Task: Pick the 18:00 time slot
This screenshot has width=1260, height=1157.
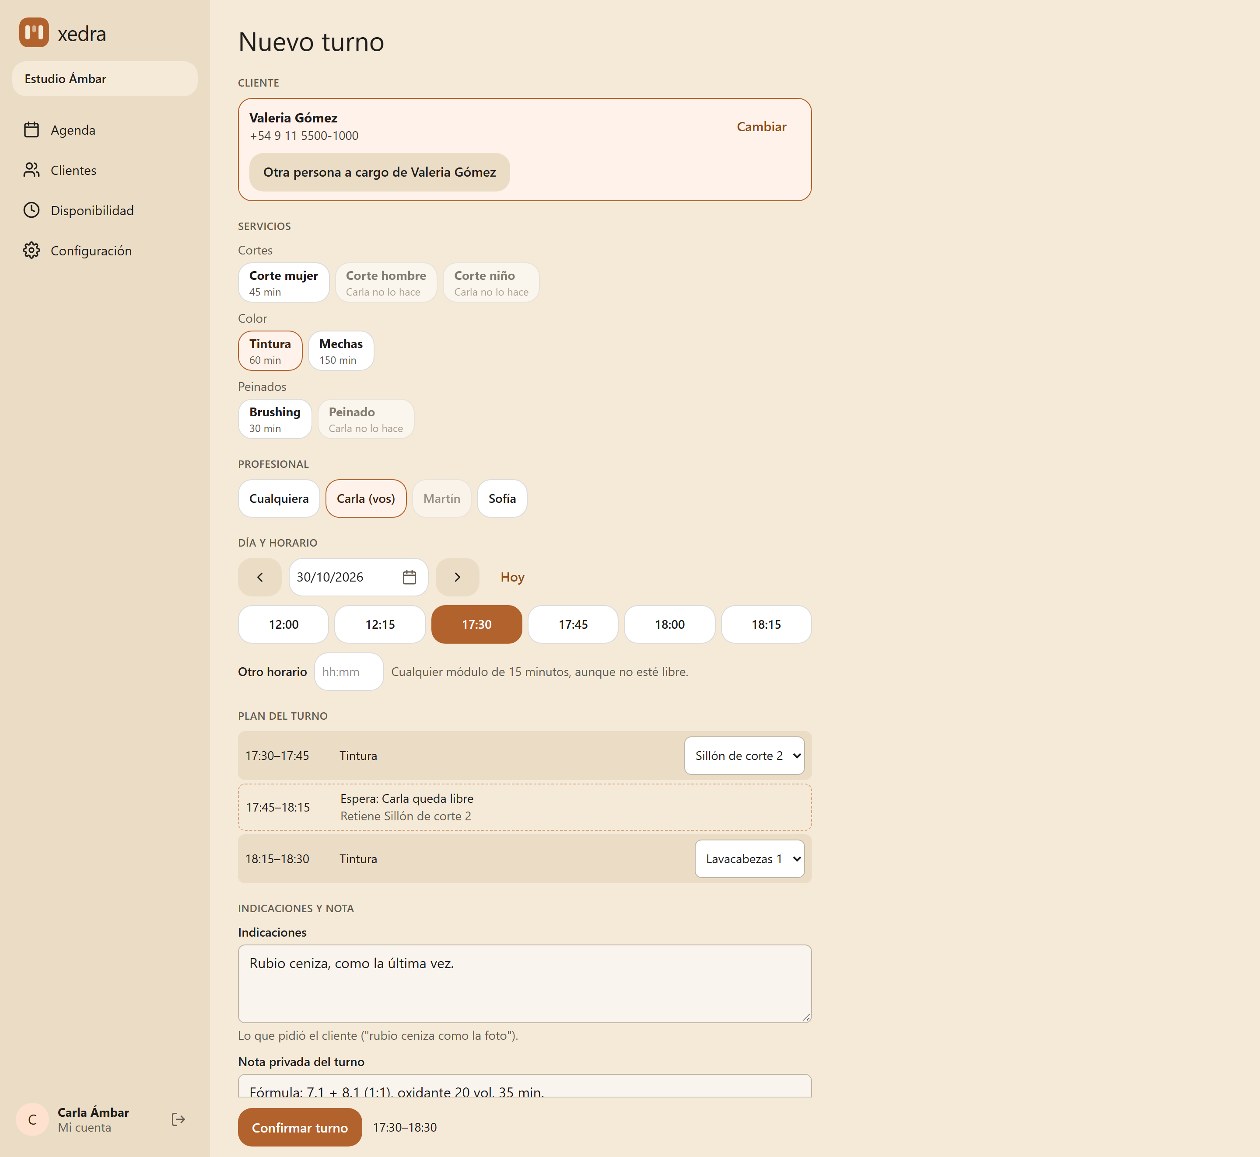Action: pos(670,624)
